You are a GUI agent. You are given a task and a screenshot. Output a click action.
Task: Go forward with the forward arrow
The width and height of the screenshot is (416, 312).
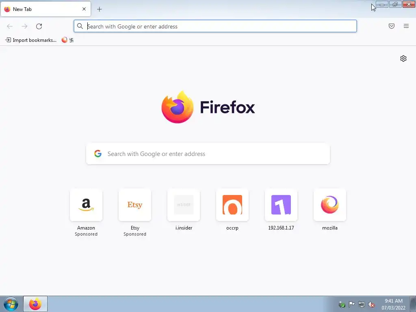point(24,26)
